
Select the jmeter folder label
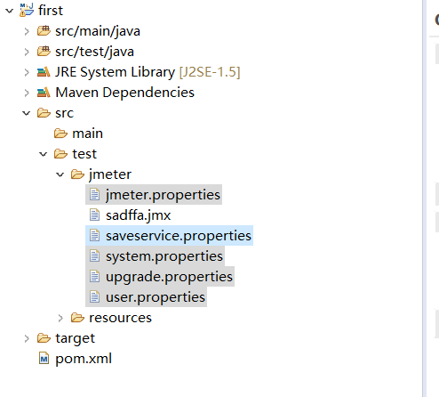tap(110, 174)
